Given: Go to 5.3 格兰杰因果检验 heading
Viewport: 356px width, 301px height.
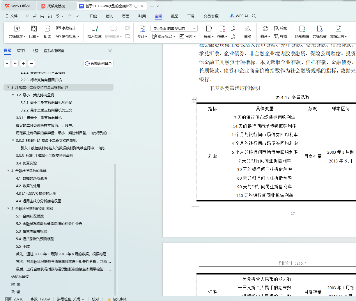Looking at the screenshot, I should point(31,231).
